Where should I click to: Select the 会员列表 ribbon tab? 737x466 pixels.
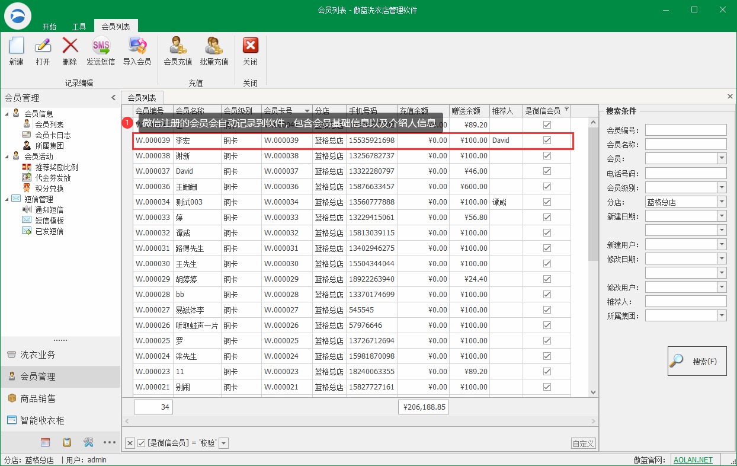116,27
